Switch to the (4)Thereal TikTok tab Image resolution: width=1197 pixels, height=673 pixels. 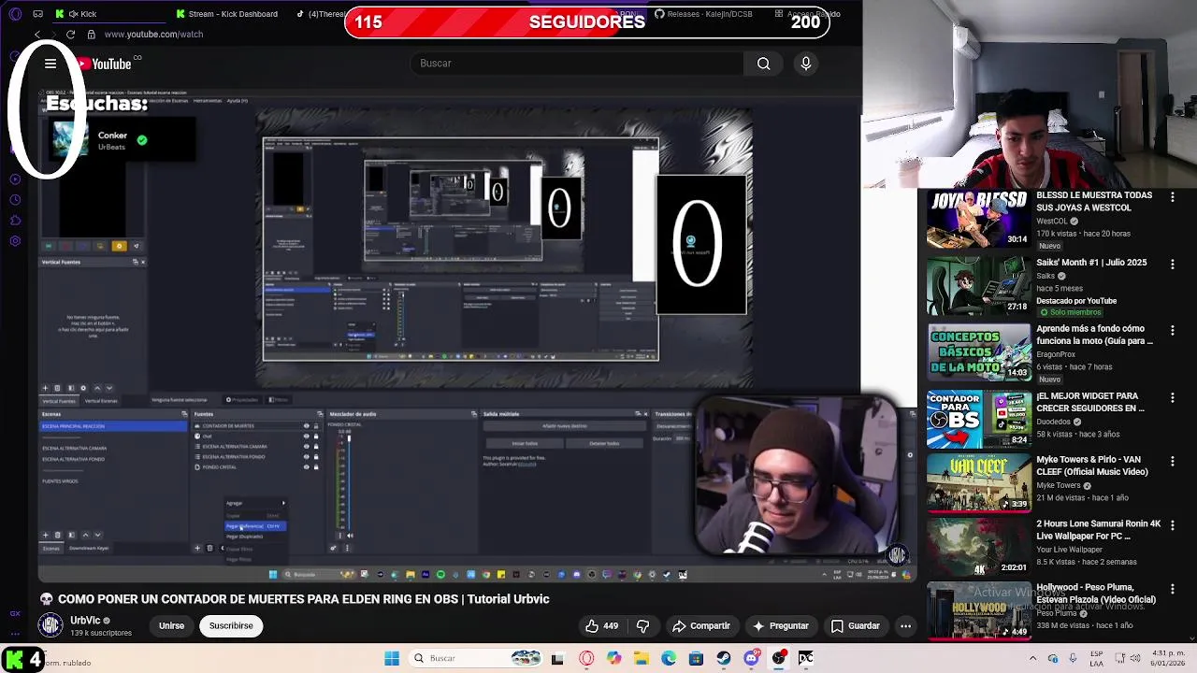tap(321, 14)
